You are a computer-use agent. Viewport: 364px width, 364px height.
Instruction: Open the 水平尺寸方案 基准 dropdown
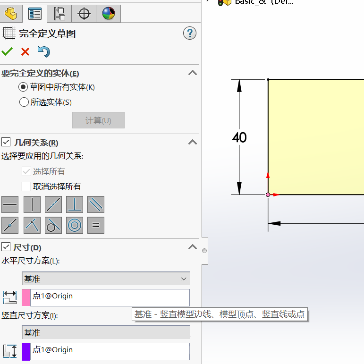106,279
